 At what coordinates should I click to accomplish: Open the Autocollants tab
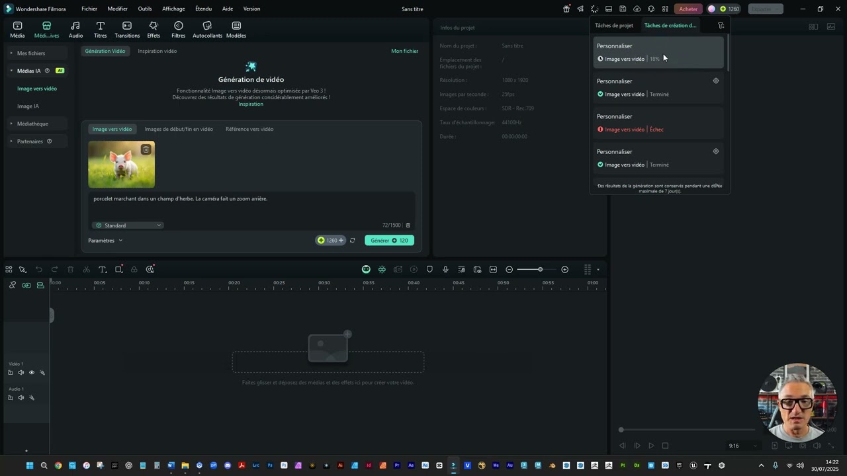click(x=207, y=30)
